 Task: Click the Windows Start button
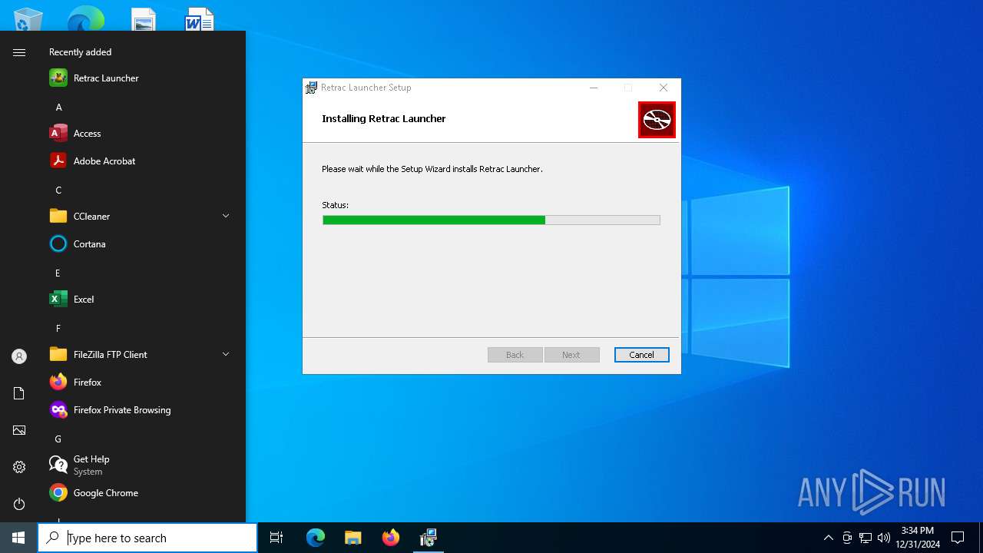(x=18, y=538)
